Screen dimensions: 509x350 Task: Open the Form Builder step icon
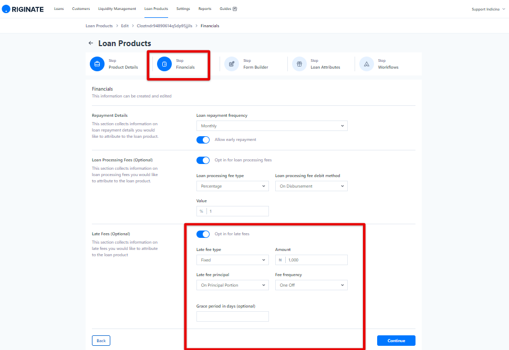point(232,63)
